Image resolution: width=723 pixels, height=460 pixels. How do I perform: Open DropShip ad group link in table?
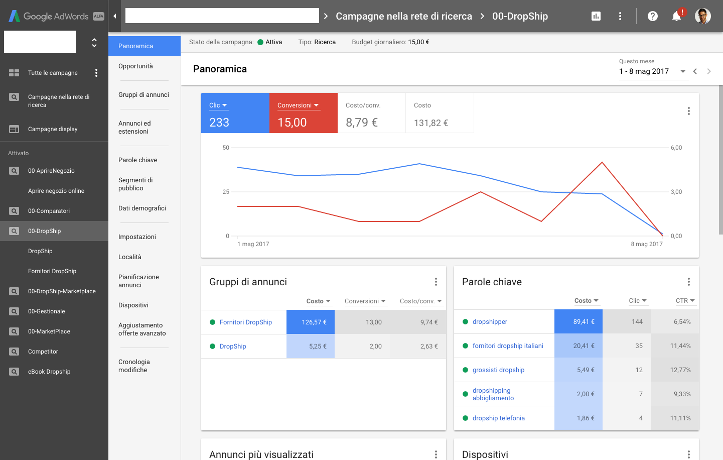coord(233,347)
